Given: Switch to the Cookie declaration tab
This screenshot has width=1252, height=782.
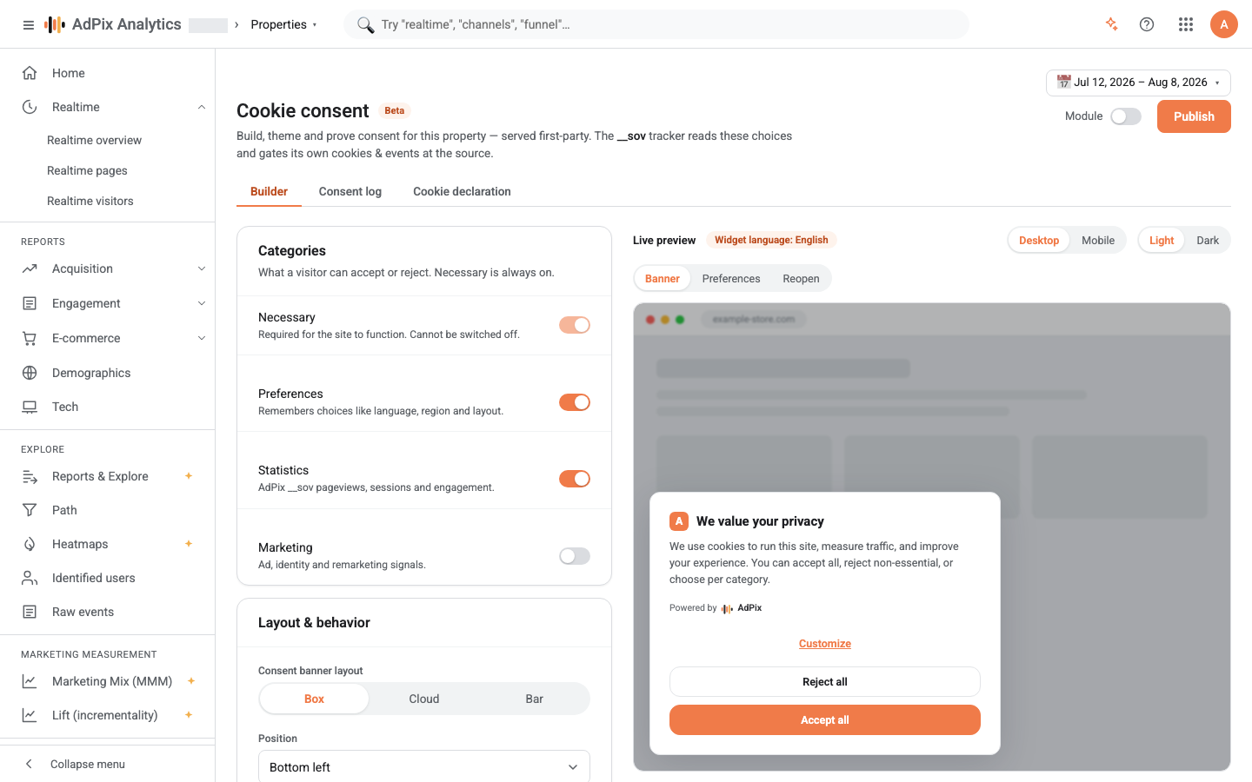Looking at the screenshot, I should (x=462, y=191).
